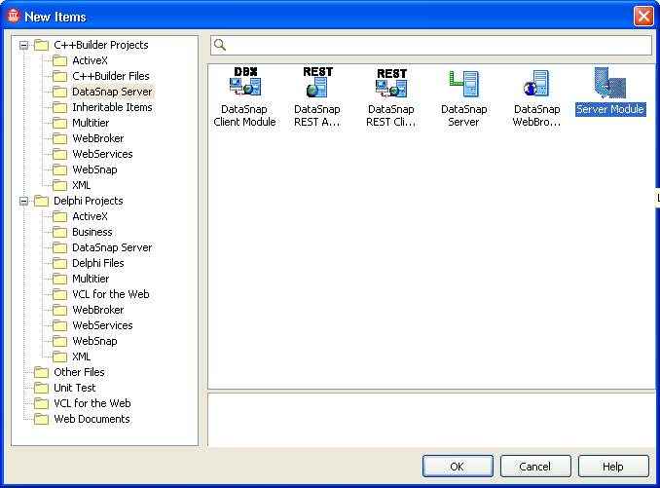Select the Server Module icon
660x488 pixels.
pyautogui.click(x=610, y=83)
